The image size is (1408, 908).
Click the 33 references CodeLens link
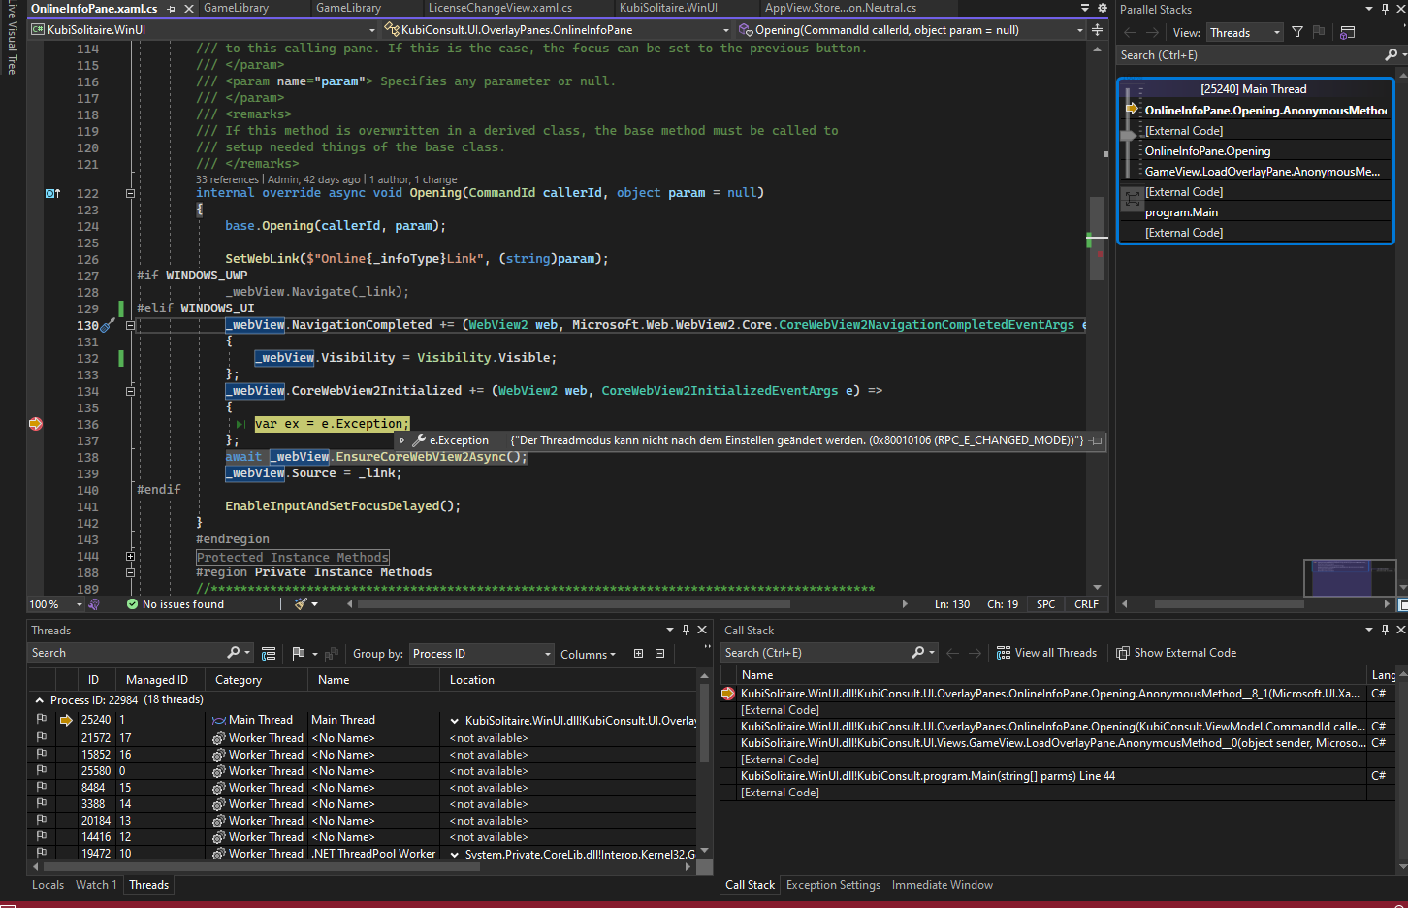pyautogui.click(x=227, y=179)
